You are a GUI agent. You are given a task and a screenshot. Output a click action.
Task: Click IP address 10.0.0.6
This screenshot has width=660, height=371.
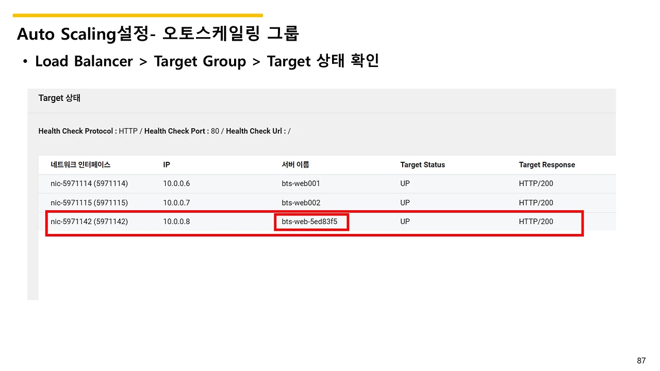tap(176, 183)
